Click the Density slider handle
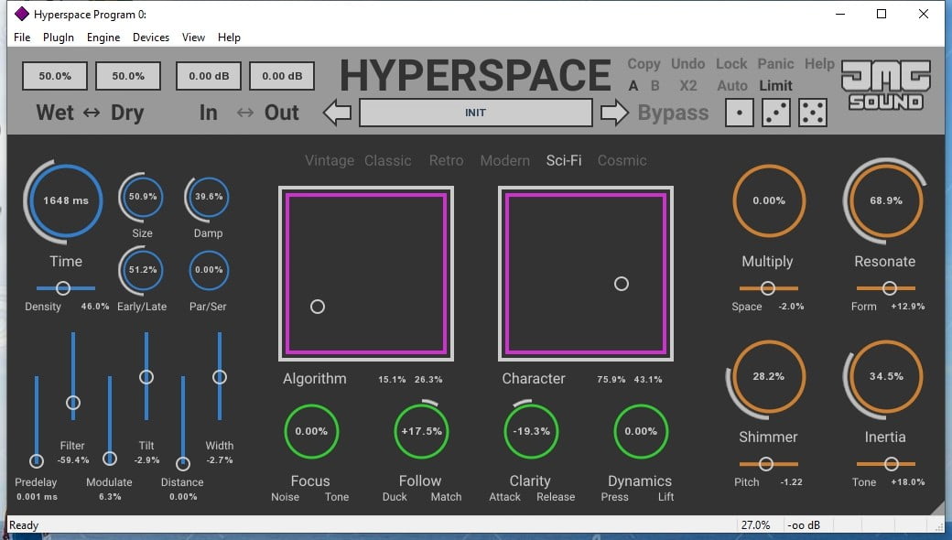The width and height of the screenshot is (952, 540). coord(63,288)
